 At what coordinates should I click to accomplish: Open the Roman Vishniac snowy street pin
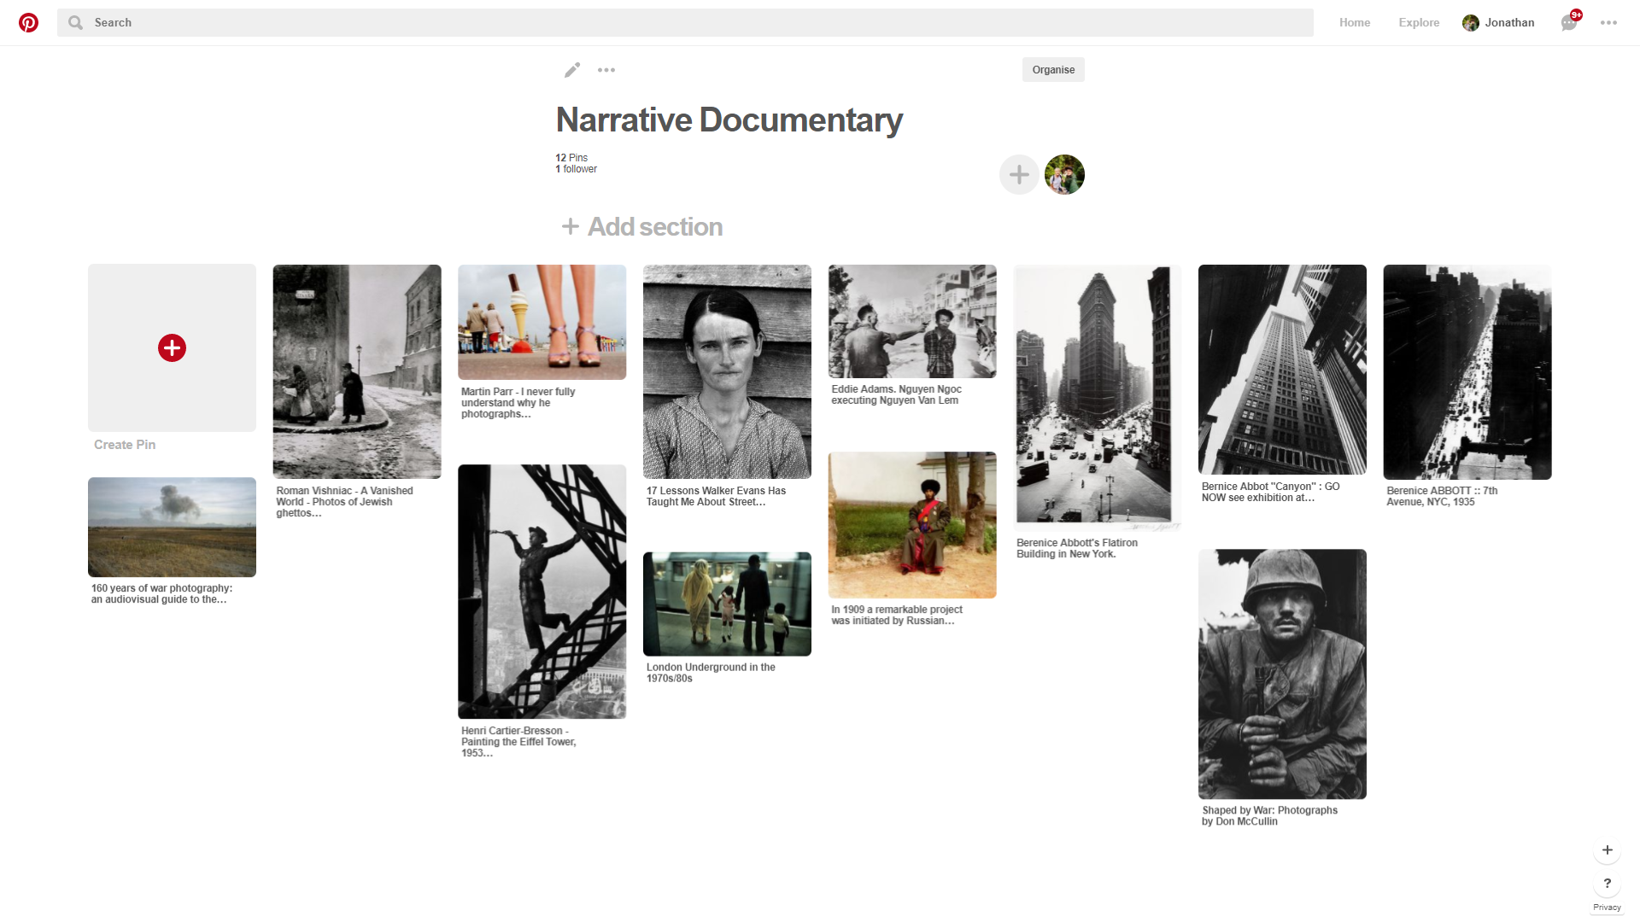pyautogui.click(x=357, y=371)
